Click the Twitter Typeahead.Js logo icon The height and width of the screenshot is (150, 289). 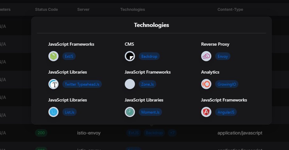coord(53,84)
